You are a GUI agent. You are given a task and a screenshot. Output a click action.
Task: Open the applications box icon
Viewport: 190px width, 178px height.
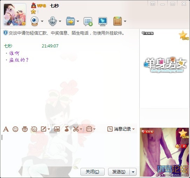(x=118, y=21)
